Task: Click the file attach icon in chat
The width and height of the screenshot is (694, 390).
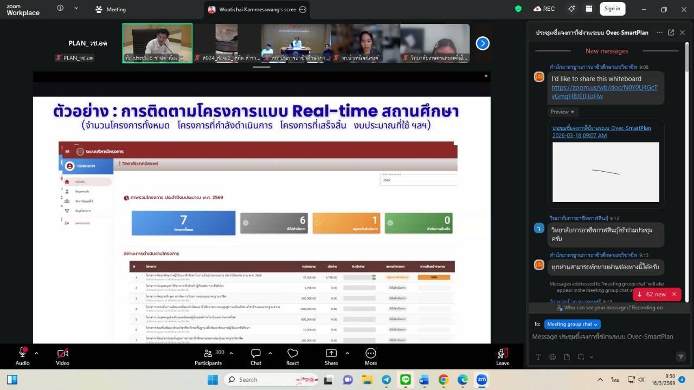Action: (567, 357)
